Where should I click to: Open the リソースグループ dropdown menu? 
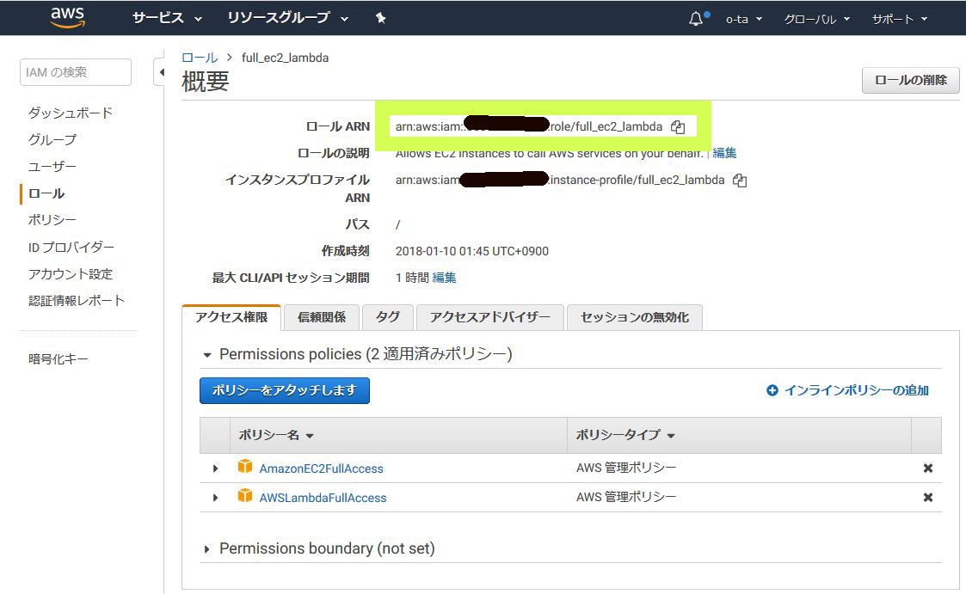(287, 18)
